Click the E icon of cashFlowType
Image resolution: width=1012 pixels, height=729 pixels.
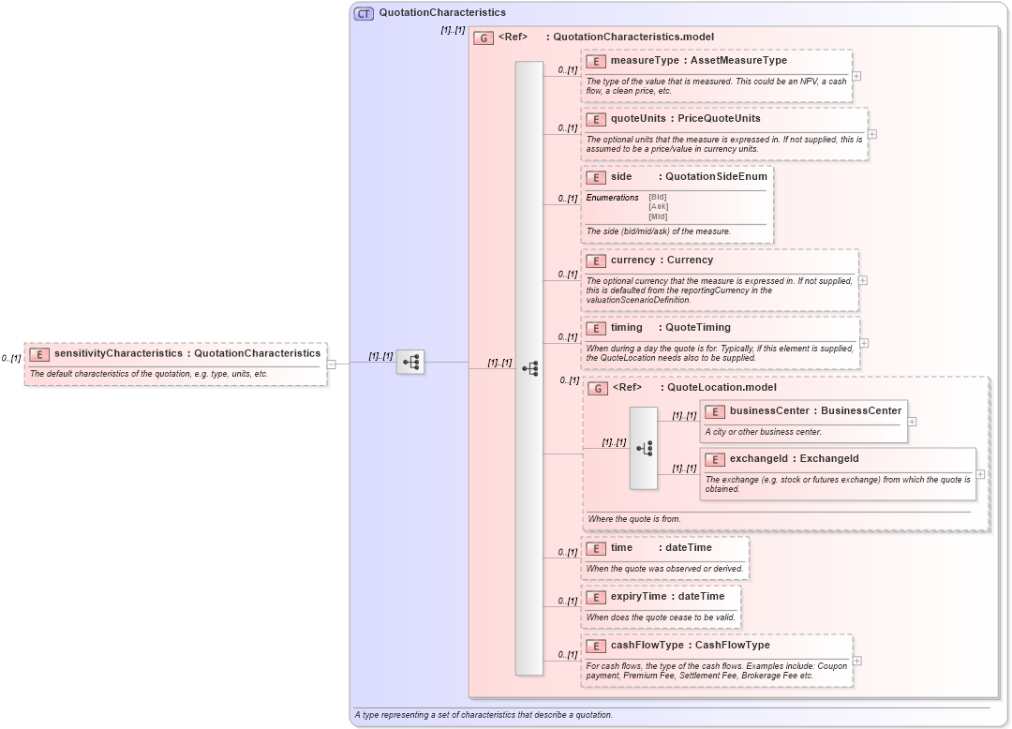coord(596,646)
